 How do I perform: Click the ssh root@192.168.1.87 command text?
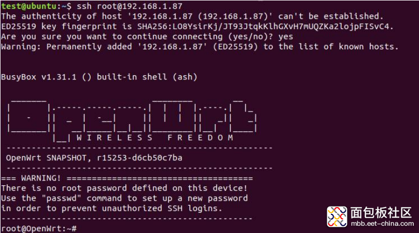click(x=129, y=6)
